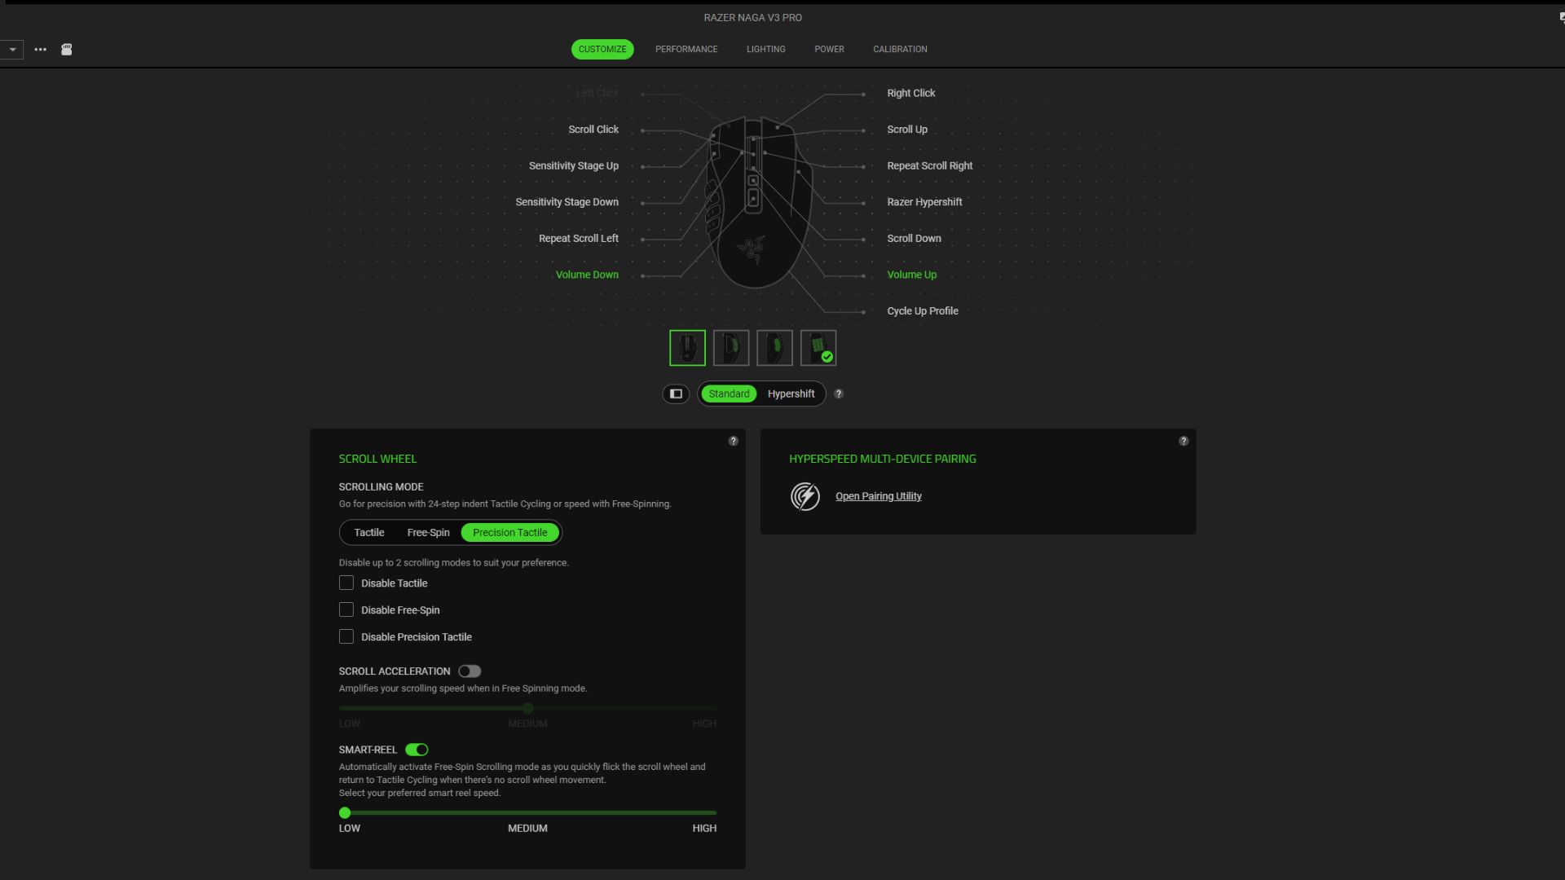Enable the Scroll Acceleration toggle
1565x880 pixels.
(x=469, y=671)
